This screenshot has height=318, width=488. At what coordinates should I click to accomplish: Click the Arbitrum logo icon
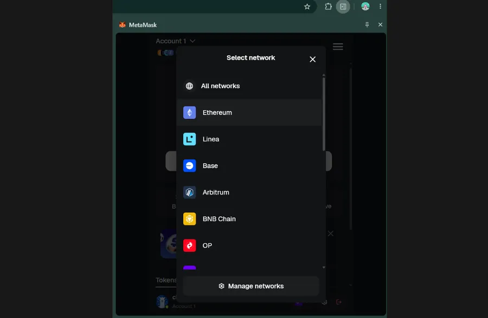[190, 192]
